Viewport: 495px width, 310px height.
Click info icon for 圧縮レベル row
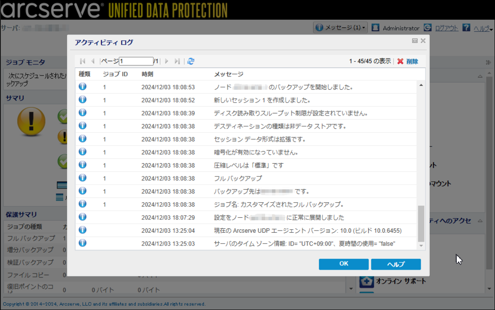82,164
